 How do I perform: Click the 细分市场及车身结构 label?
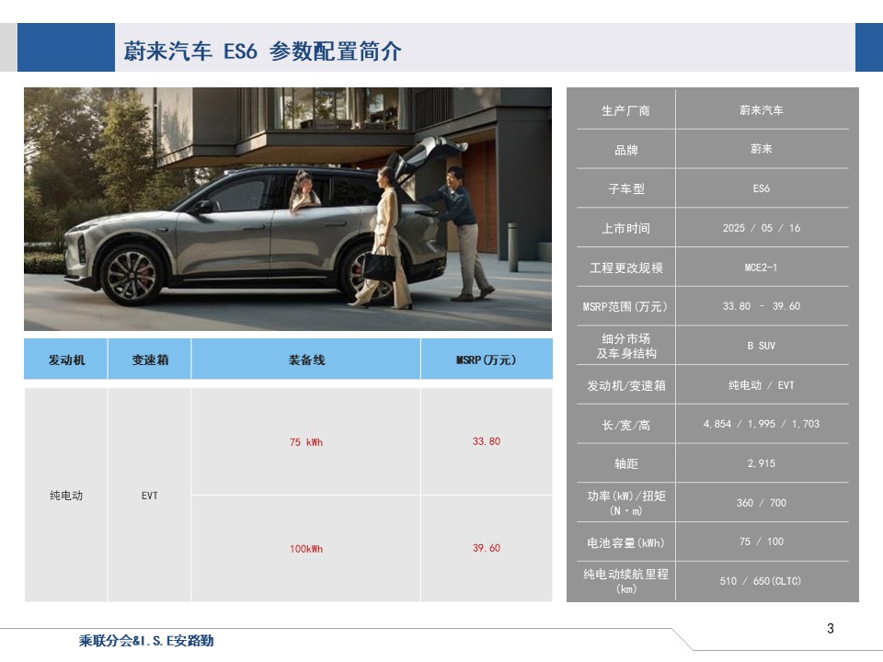(625, 346)
